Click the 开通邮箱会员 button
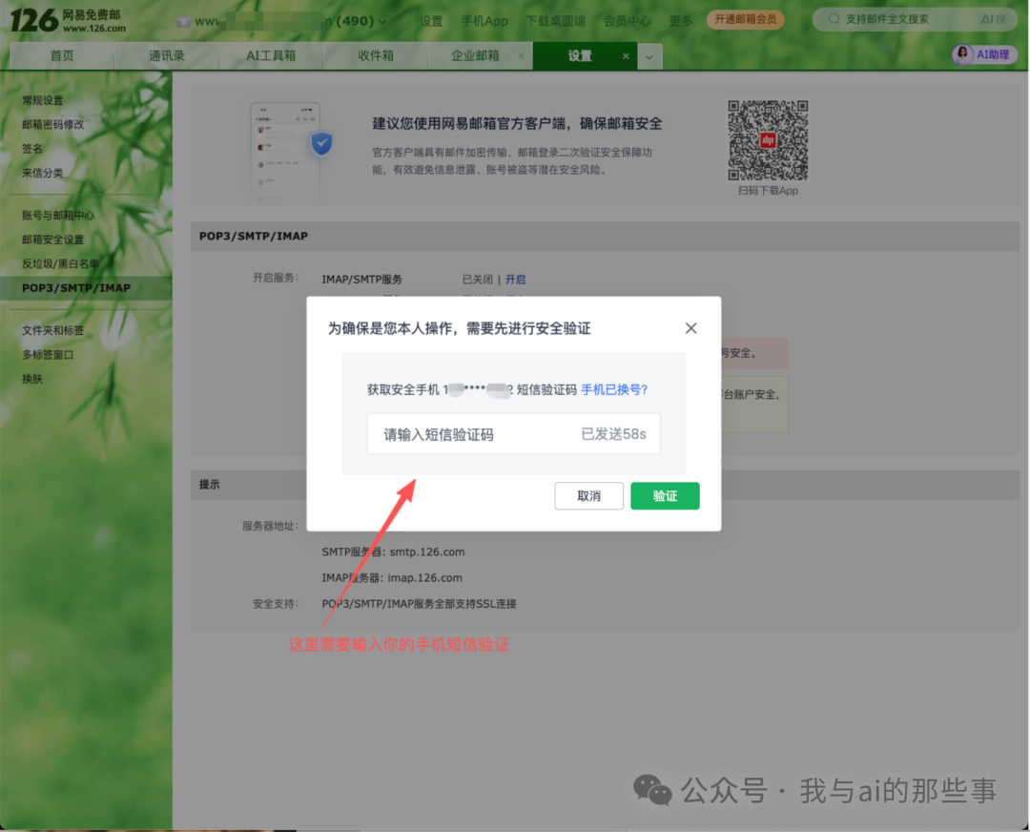This screenshot has width=1030, height=832. pos(745,19)
